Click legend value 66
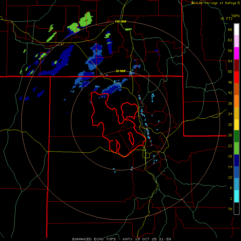 tap(230, 30)
